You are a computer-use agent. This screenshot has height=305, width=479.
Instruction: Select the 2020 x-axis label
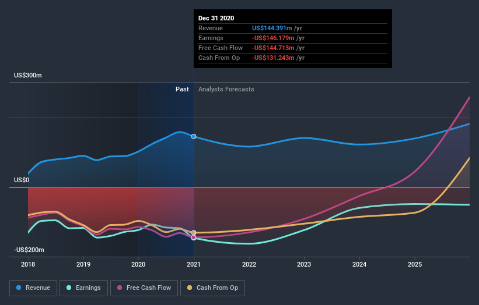(x=138, y=264)
